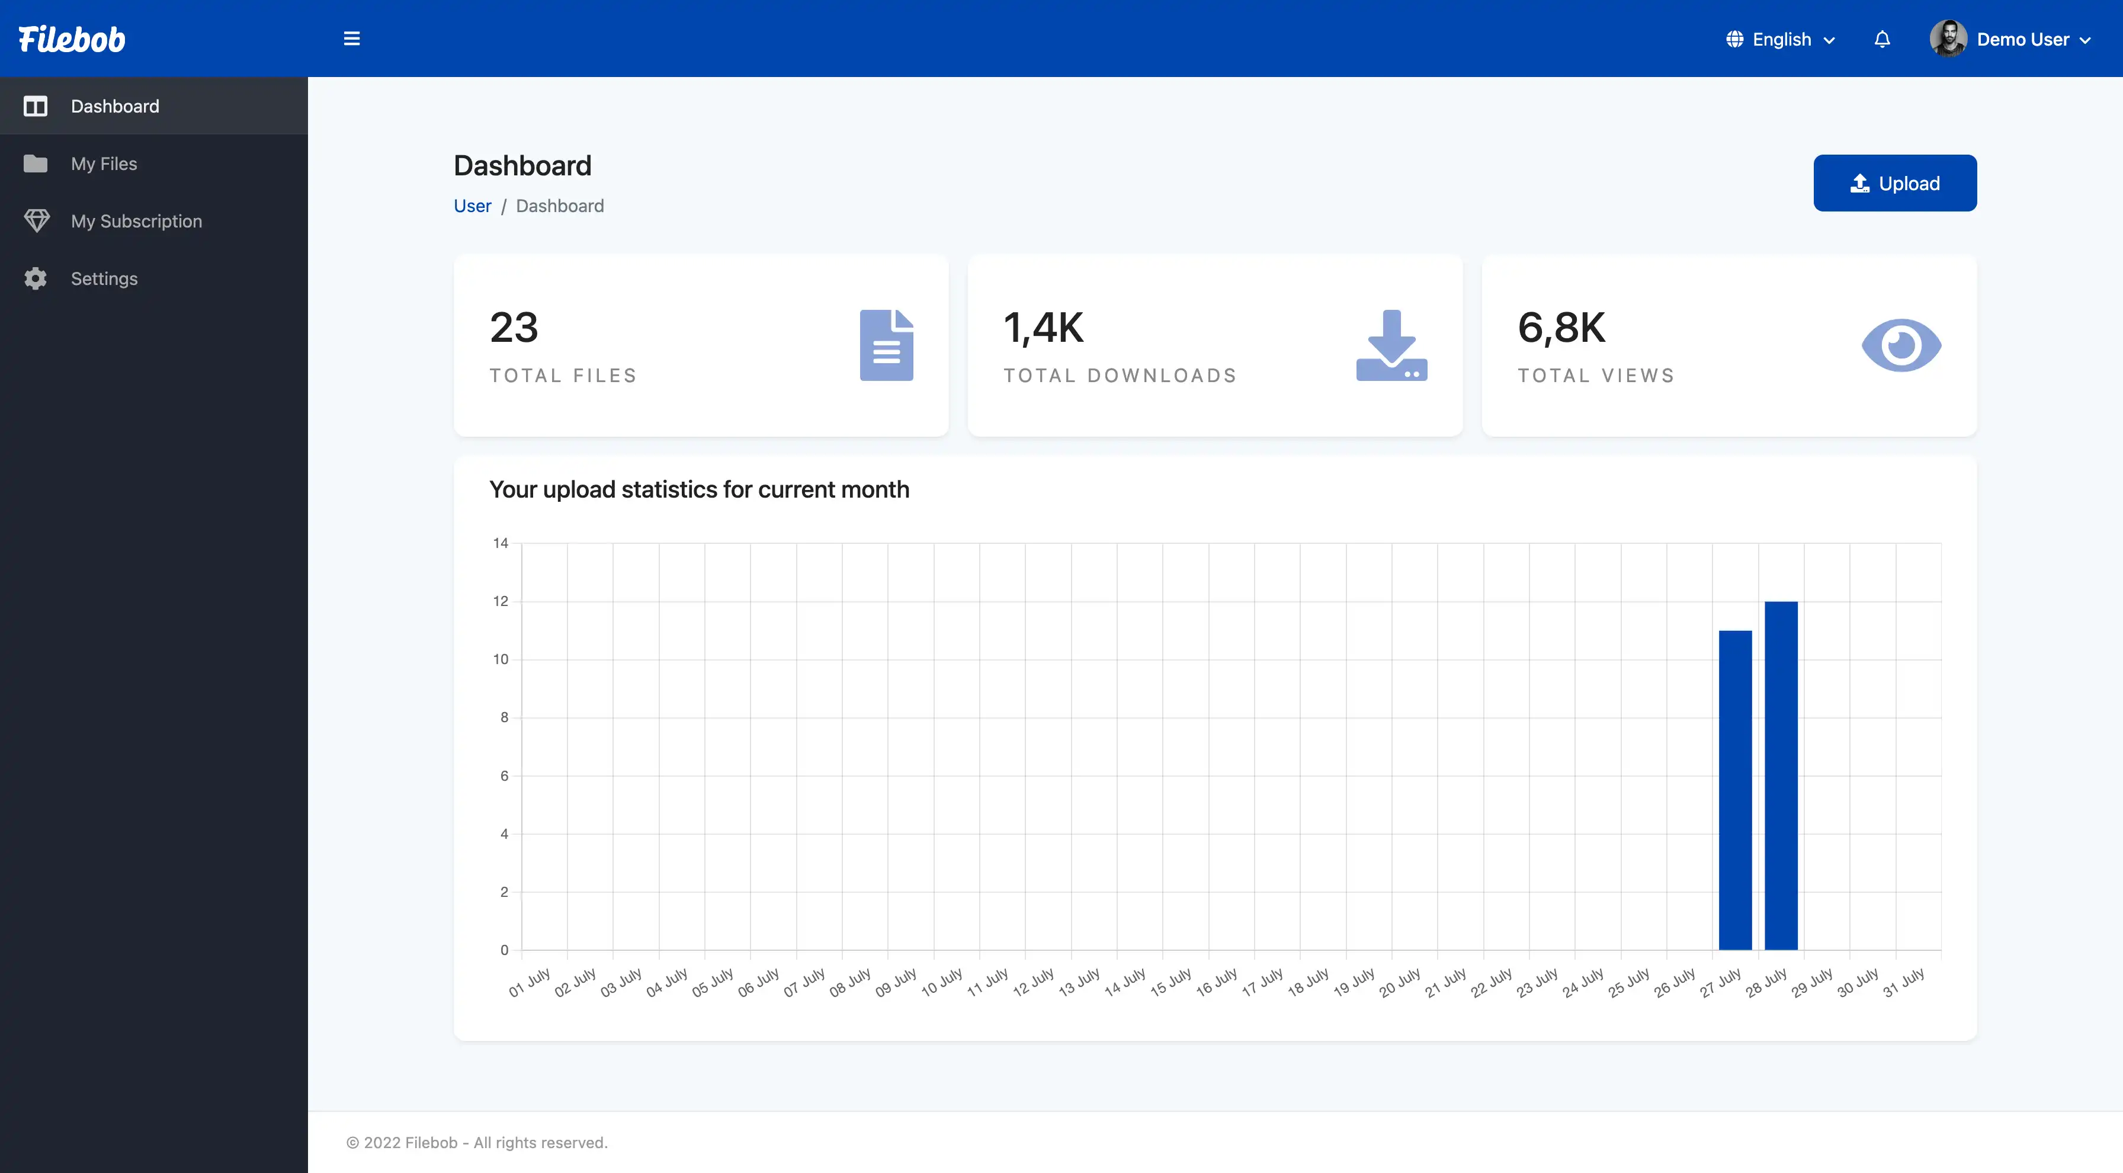Screen dimensions: 2123x1173
Task: Open the notifications bell
Action: [1881, 39]
